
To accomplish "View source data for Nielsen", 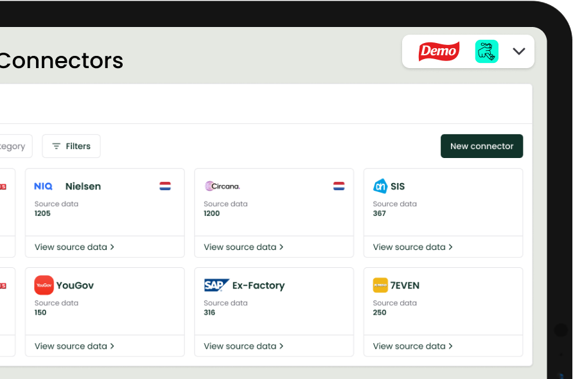I will tap(74, 247).
